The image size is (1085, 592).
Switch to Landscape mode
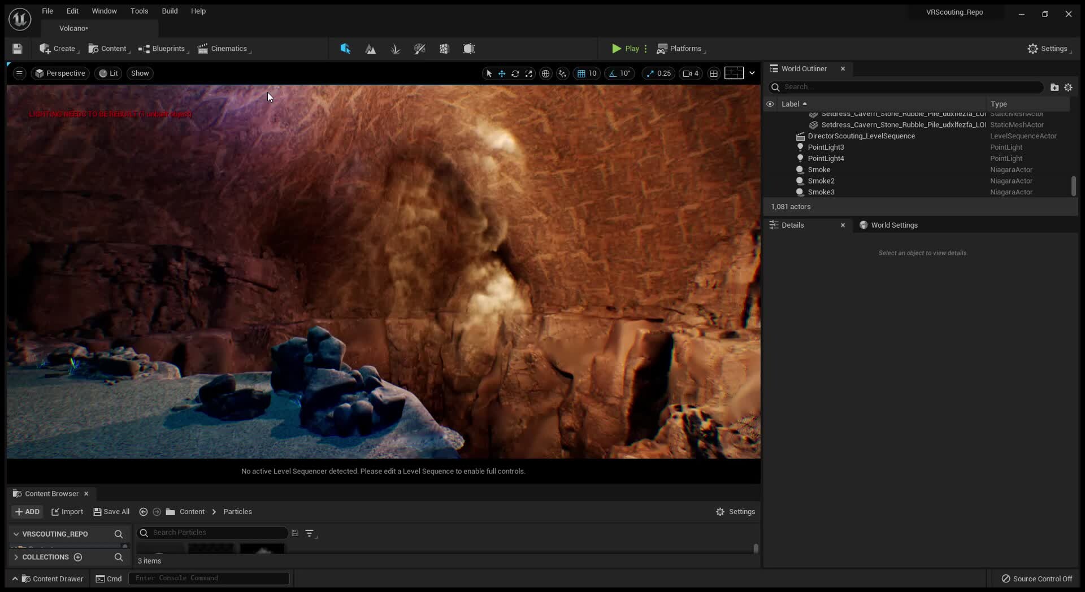point(371,49)
